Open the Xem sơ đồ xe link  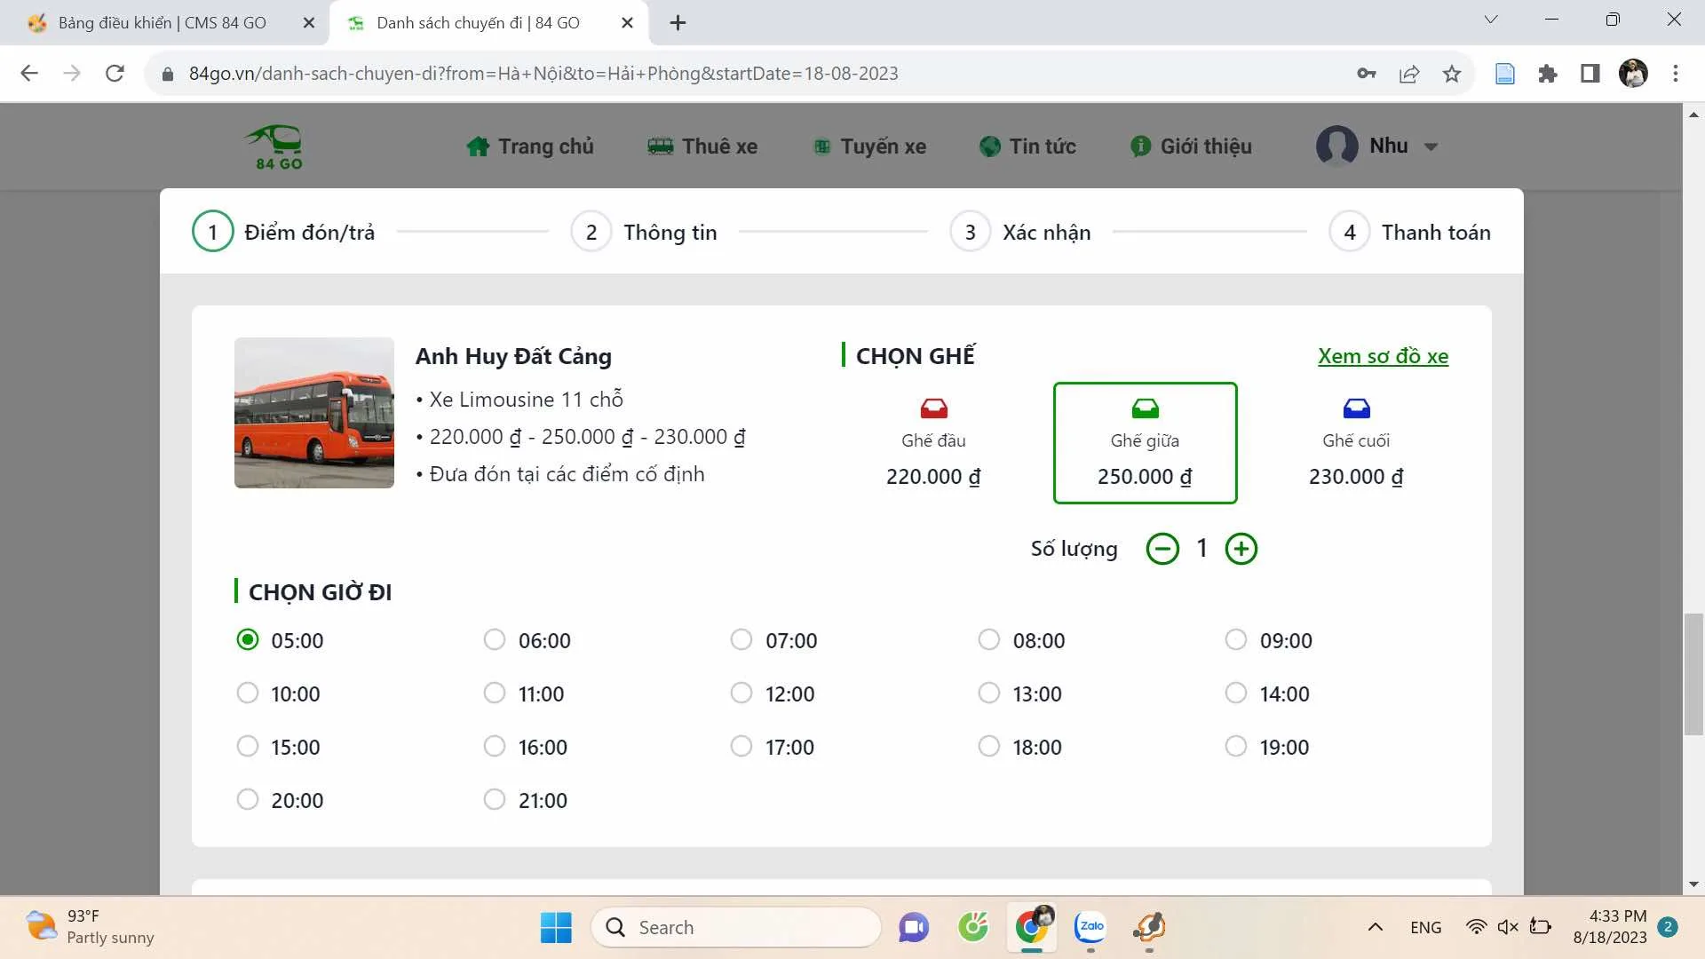click(1382, 355)
